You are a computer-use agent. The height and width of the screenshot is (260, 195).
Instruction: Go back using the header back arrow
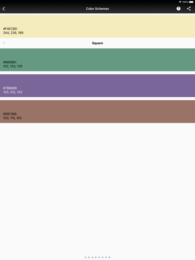(x=4, y=9)
